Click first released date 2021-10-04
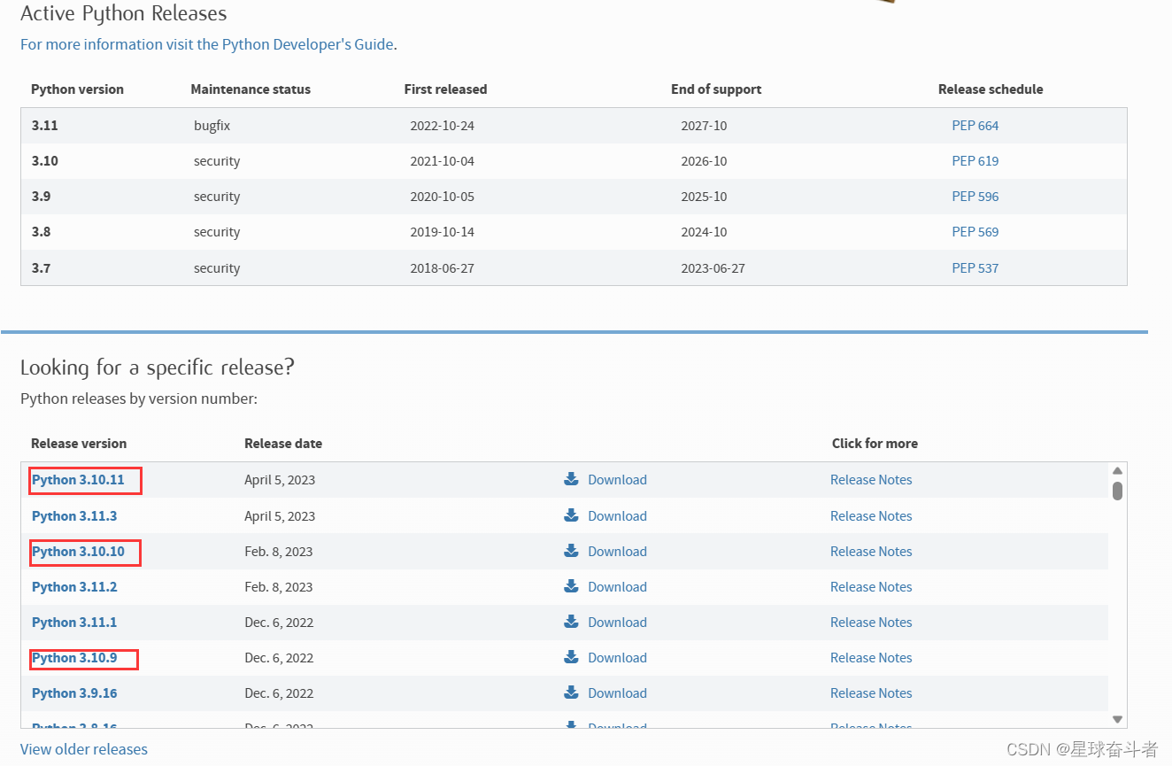Image resolution: width=1172 pixels, height=766 pixels. (x=442, y=161)
